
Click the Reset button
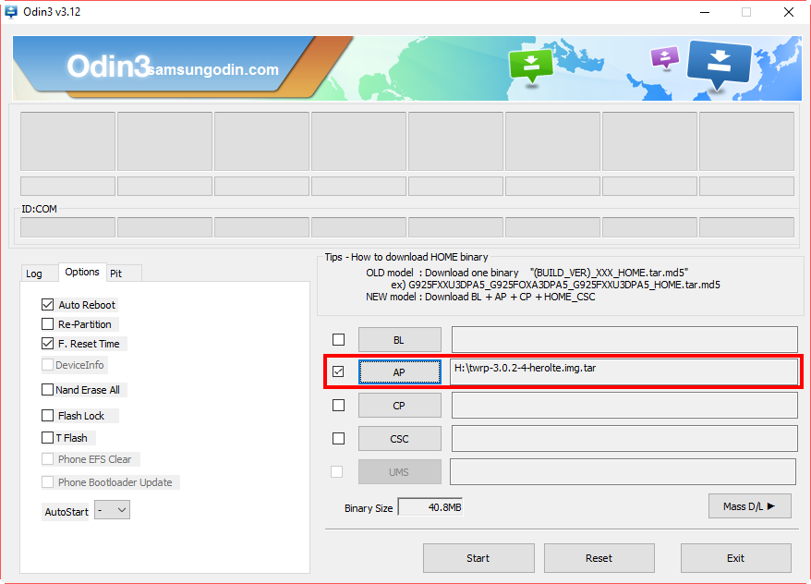(x=599, y=558)
